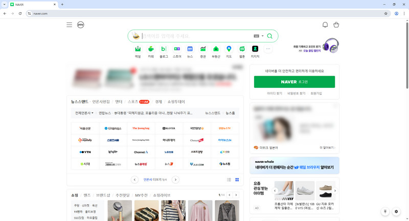Open the page settings gear button
Viewport: 409px width, 221px height.
pos(396,212)
